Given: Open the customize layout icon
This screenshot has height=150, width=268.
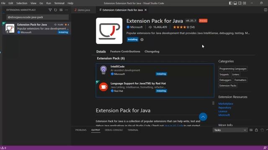Looking at the screenshot, I should pyautogui.click(x=245, y=3).
